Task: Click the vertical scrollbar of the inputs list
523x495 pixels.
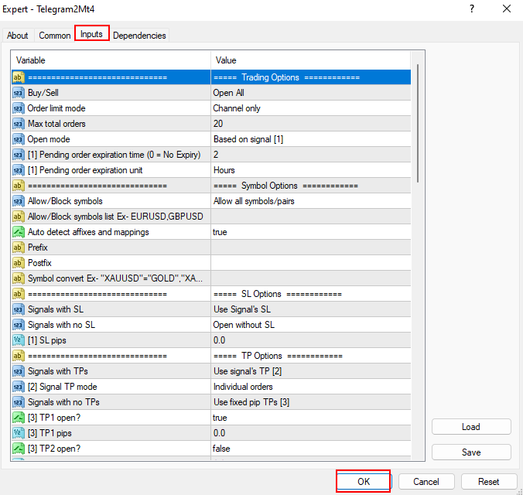Action: 418,124
